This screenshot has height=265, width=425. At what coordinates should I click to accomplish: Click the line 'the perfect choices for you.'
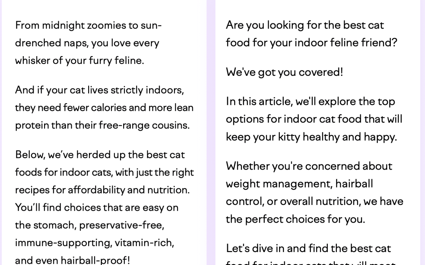[x=296, y=219]
